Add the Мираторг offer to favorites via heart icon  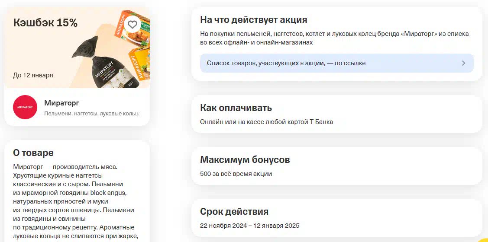[x=133, y=25]
